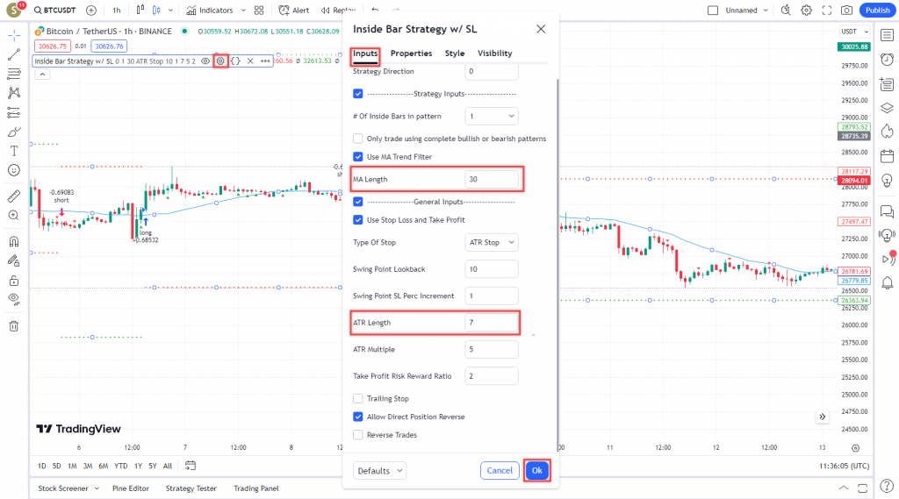Activate the zoom in tool

click(x=14, y=216)
